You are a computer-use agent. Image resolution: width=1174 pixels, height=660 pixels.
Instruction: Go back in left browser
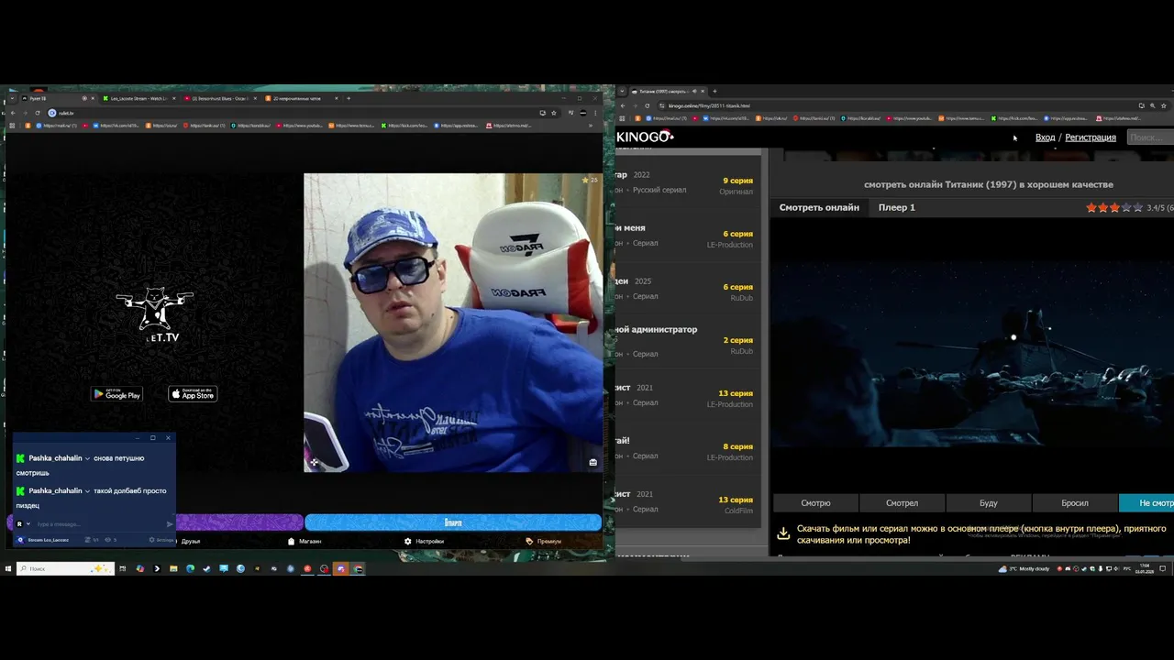12,113
